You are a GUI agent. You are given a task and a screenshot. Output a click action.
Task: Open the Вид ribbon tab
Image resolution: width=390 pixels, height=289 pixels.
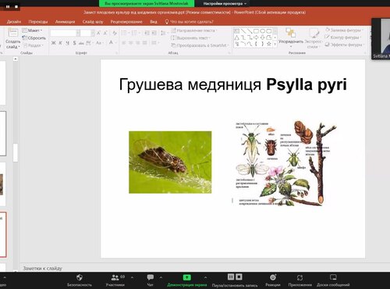point(154,22)
